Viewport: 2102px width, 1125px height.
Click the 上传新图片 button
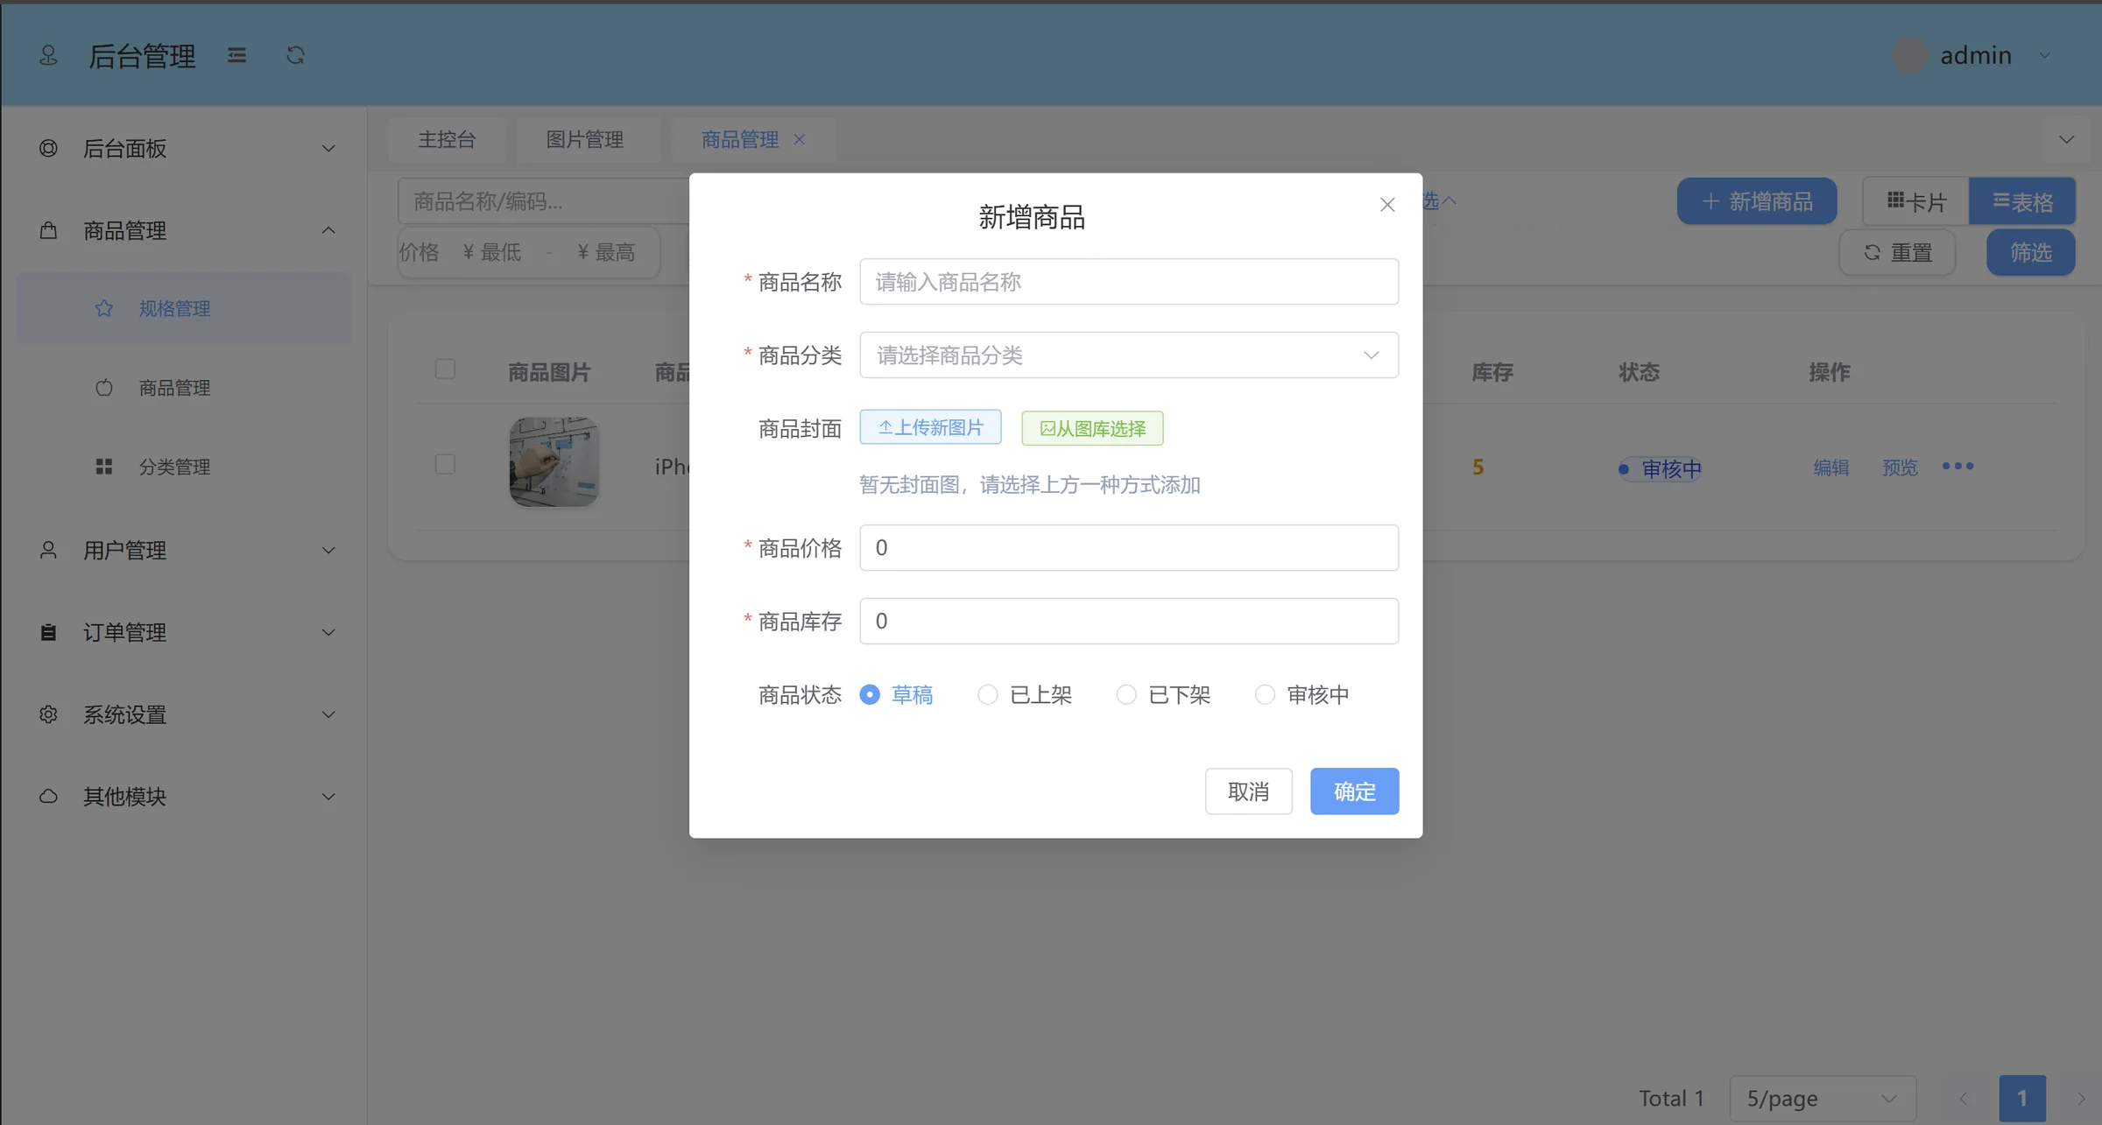[930, 427]
